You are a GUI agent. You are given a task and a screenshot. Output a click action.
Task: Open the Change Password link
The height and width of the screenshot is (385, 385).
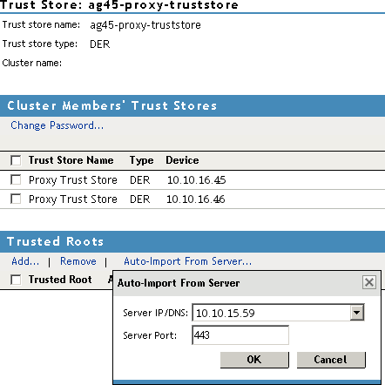click(x=57, y=125)
